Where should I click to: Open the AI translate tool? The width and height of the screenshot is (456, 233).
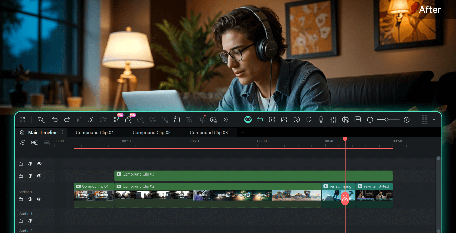coord(189,119)
